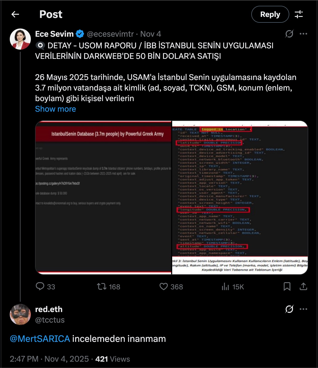Open the @ecesevimtr handle

[x=110, y=34]
